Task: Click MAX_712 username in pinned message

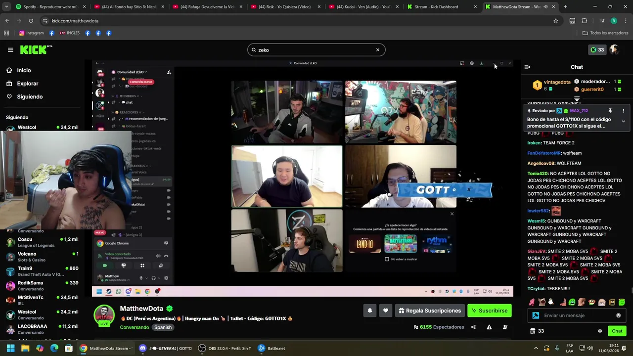Action: coord(579,111)
